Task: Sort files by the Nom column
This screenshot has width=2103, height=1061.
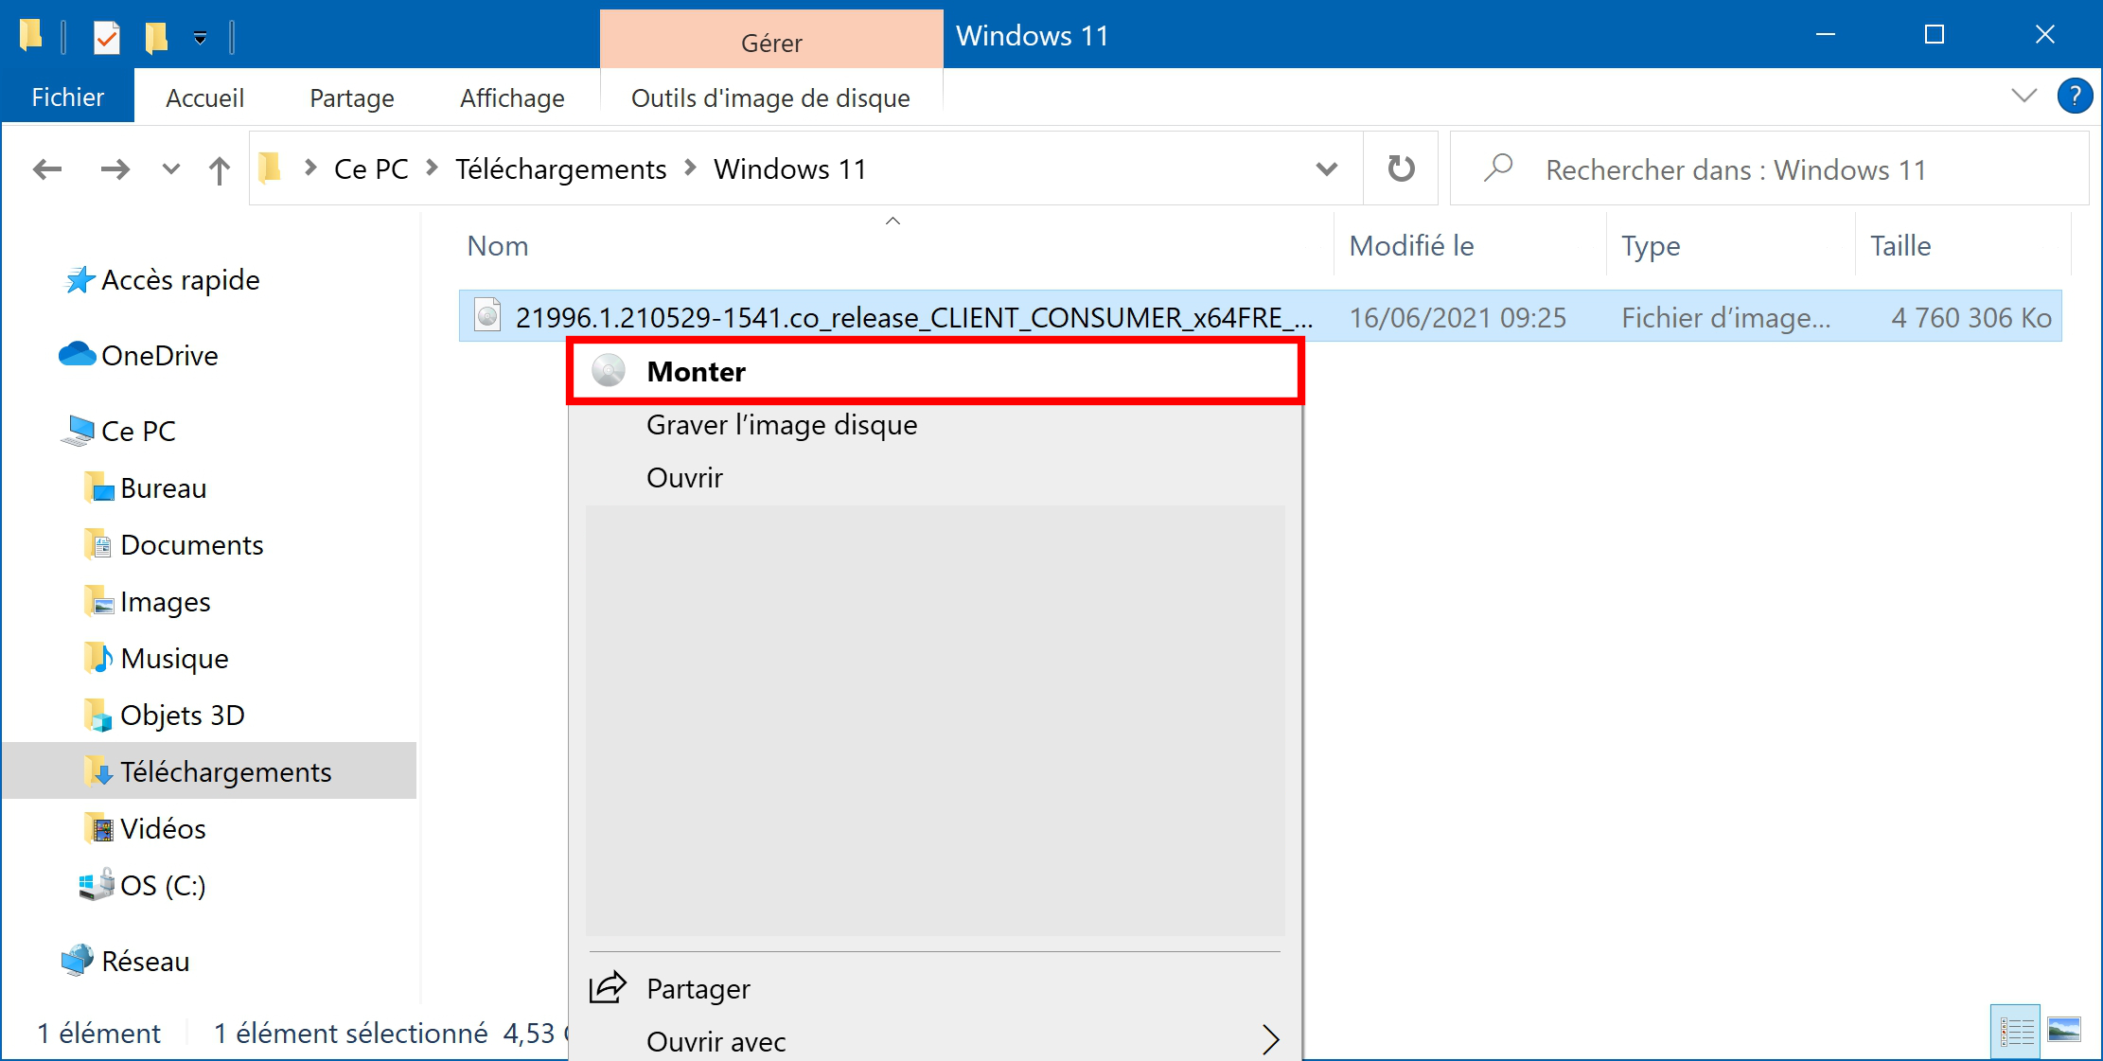Action: [498, 246]
